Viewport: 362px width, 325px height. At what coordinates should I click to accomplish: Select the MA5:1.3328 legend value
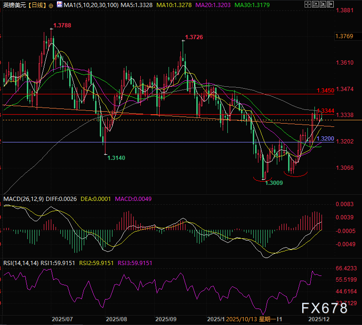pyautogui.click(x=136, y=6)
